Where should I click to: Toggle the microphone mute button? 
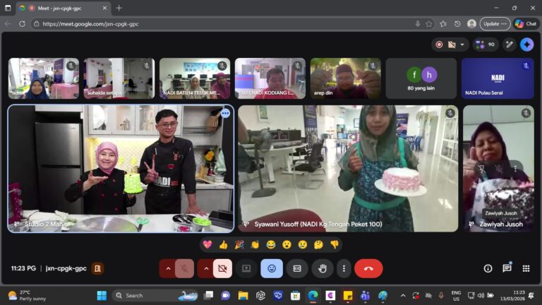[x=184, y=268]
